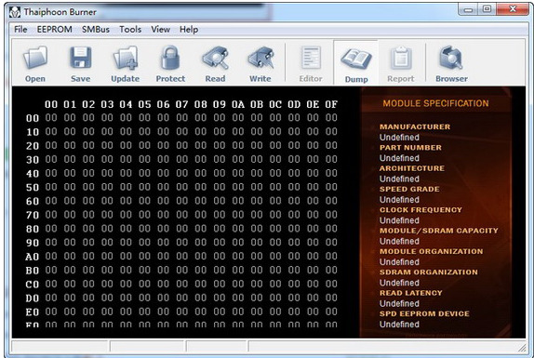The height and width of the screenshot is (358, 534).
Task: Click the 0A column header in hex dump
Action: point(238,104)
